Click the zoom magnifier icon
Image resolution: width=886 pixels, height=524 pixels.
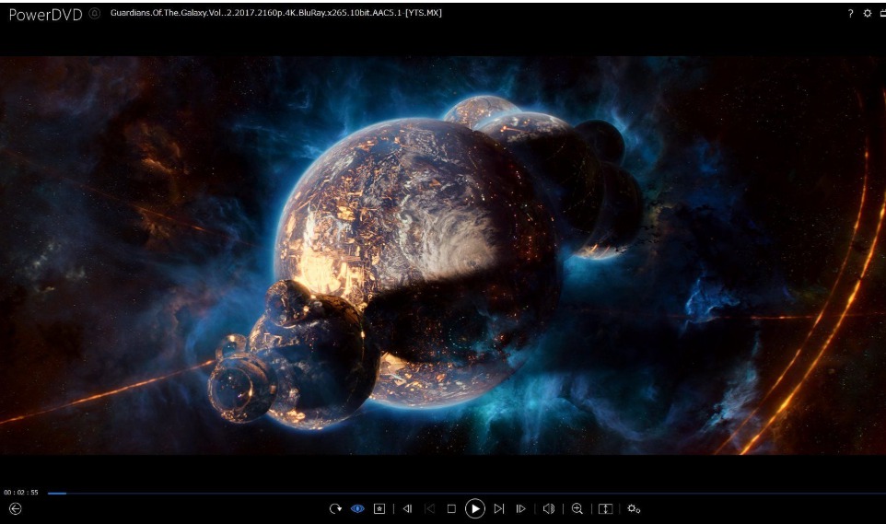(577, 508)
